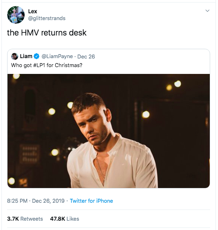Image resolution: width=218 pixels, height=230 pixels.
Task: Select the #LP1 hashtag text
Action: coord(41,65)
